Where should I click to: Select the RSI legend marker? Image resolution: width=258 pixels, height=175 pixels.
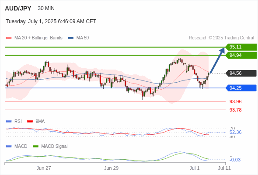point(9,122)
